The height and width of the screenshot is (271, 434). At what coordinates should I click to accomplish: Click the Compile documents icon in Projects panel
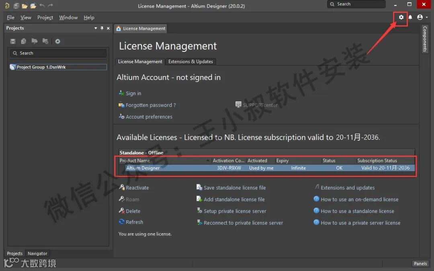pyautogui.click(x=24, y=41)
